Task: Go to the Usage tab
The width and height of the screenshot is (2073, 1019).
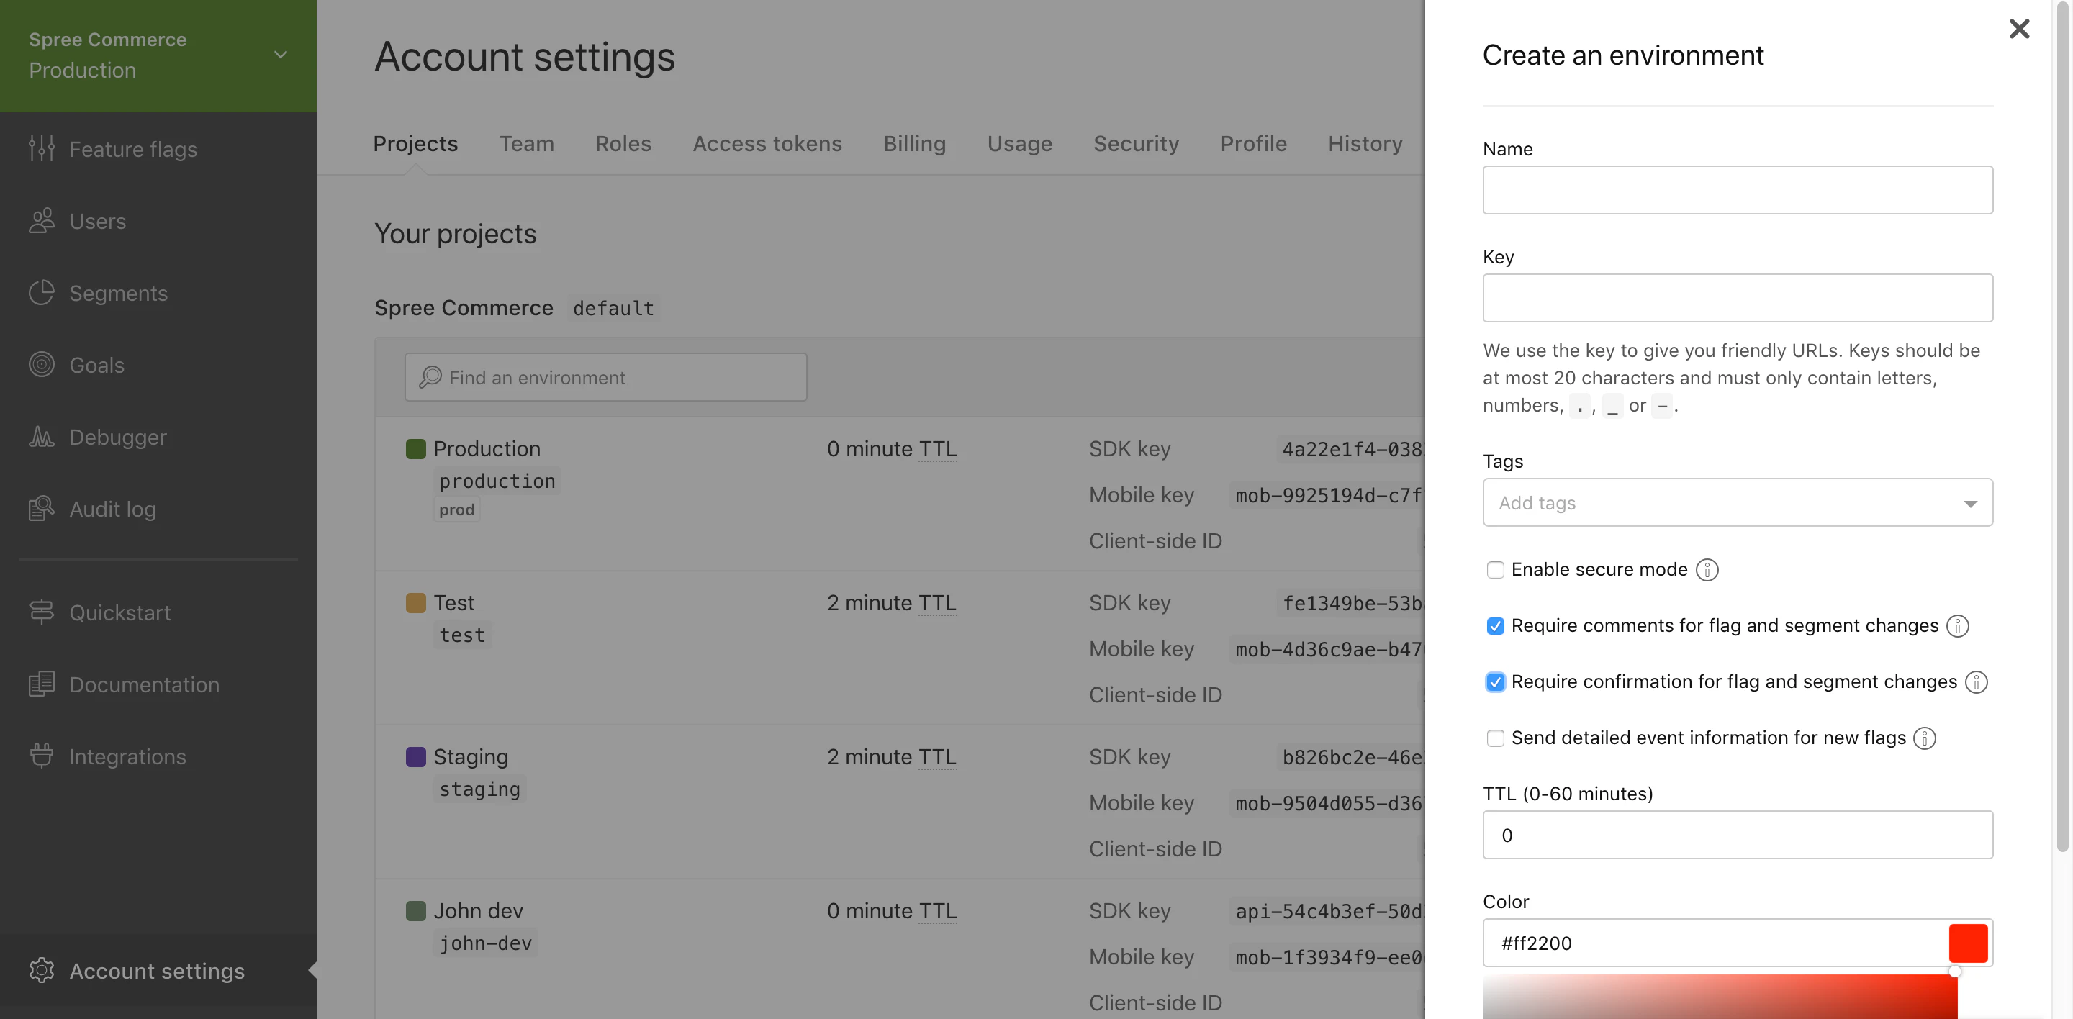Action: 1020,143
